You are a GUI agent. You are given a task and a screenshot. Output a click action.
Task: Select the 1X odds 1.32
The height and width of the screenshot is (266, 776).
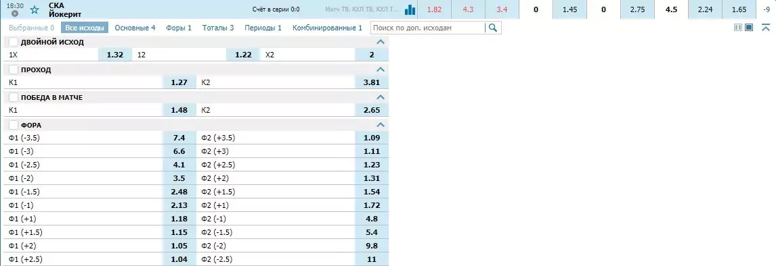pos(115,55)
